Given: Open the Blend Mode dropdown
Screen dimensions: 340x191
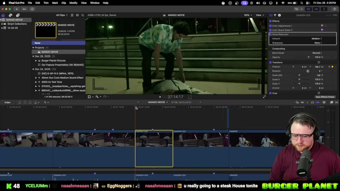Looking at the screenshot, I should pyautogui.click(x=317, y=53).
